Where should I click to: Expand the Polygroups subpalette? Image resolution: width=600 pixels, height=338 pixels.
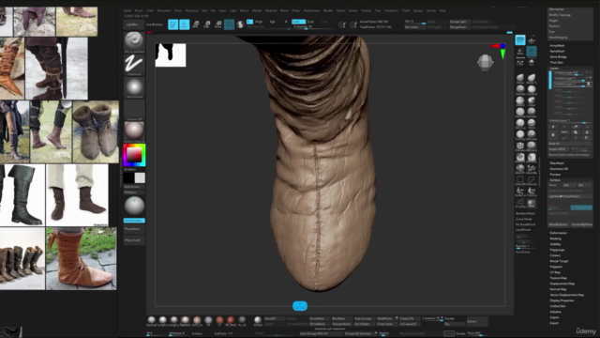pyautogui.click(x=557, y=250)
